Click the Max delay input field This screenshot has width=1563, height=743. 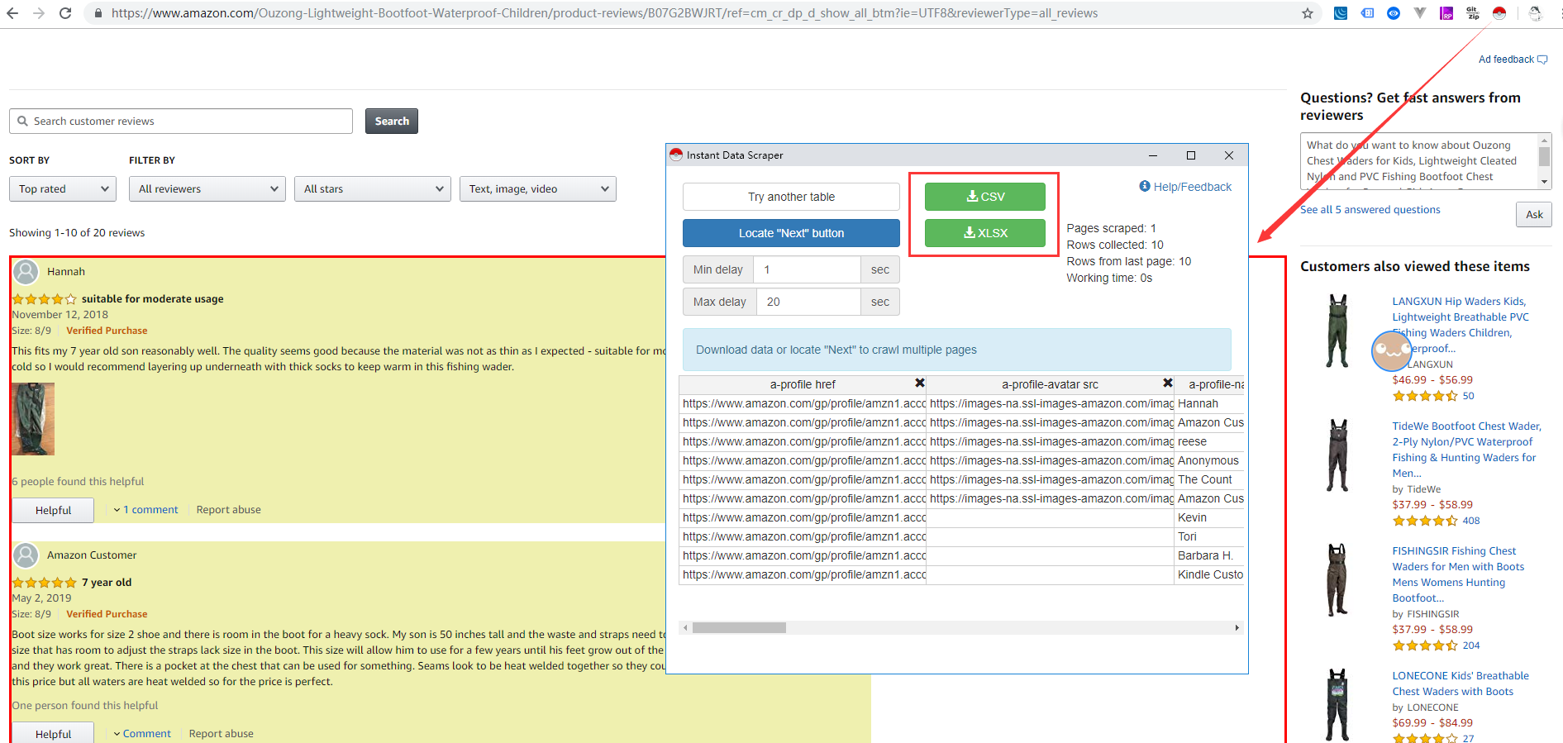click(807, 302)
